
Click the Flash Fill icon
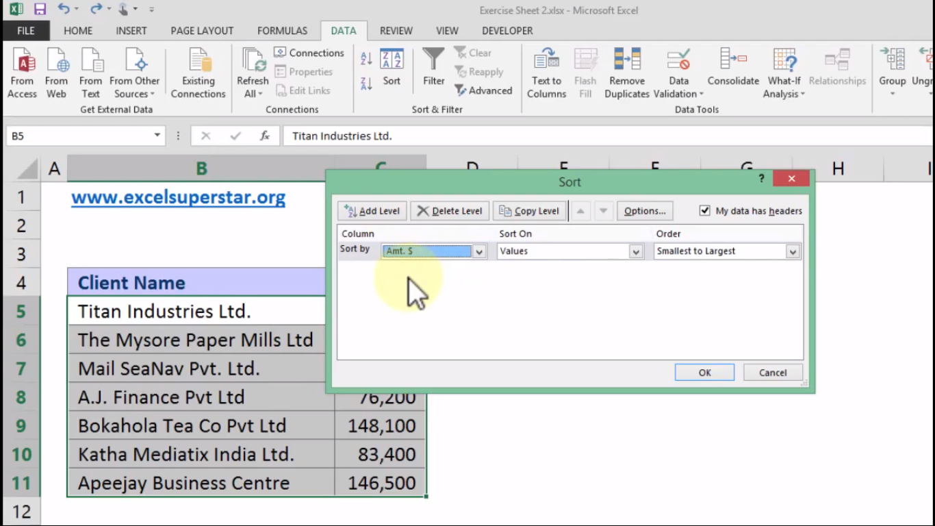(585, 73)
